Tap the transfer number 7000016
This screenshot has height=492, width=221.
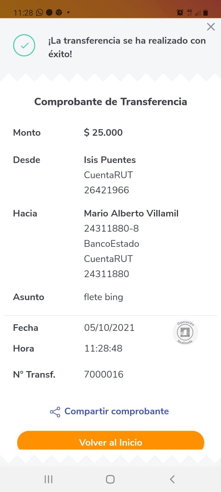click(104, 374)
